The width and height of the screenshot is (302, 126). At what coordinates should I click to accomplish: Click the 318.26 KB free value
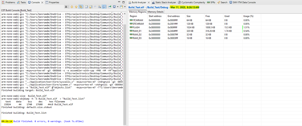(210, 31)
